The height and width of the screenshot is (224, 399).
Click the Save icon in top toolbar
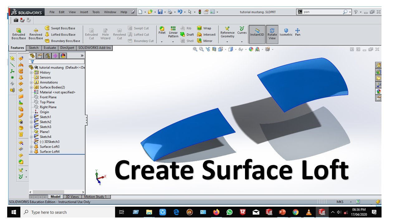160,12
